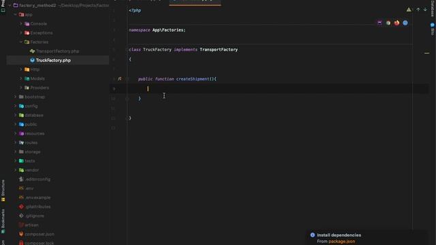The image size is (436, 245).
Task: Click the Models folder icon
Action: (x=27, y=79)
